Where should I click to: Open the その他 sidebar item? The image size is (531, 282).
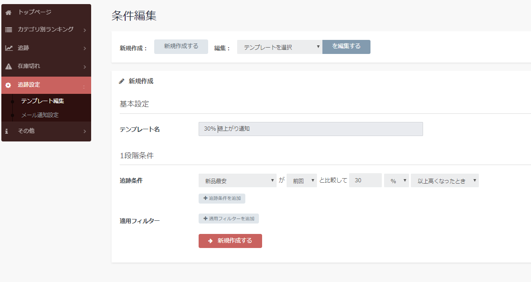(x=46, y=131)
